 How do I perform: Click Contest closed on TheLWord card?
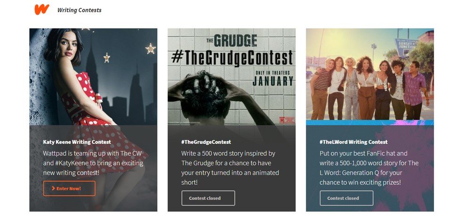[x=346, y=198]
